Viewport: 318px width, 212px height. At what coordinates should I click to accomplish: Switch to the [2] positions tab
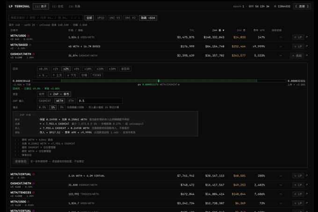[x=58, y=6]
